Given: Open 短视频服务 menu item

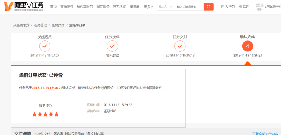Looking at the screenshot, I should tap(85, 6).
